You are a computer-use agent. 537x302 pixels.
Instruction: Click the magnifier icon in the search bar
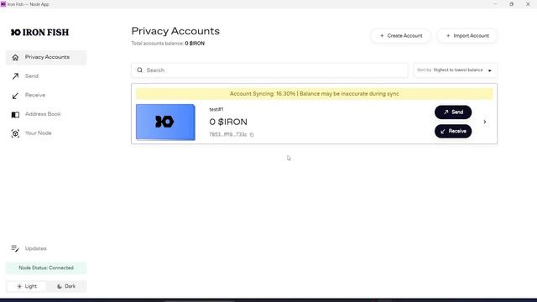coord(140,70)
